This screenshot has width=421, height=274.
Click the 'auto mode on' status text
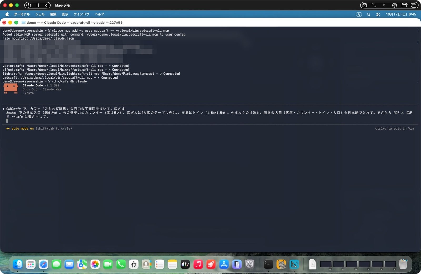coord(23,129)
